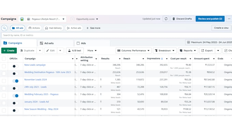
Task: Open the More dropdown menu
Action: [x=92, y=51]
